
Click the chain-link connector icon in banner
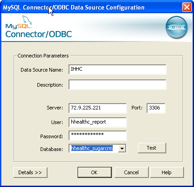(x=177, y=27)
